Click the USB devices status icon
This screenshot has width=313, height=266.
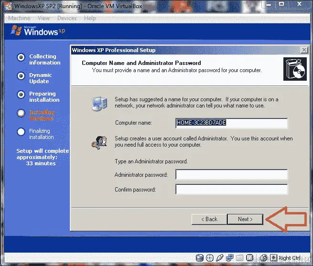220,258
